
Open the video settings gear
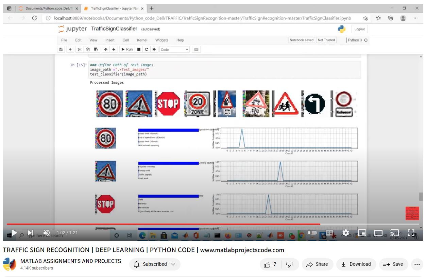pos(346,233)
